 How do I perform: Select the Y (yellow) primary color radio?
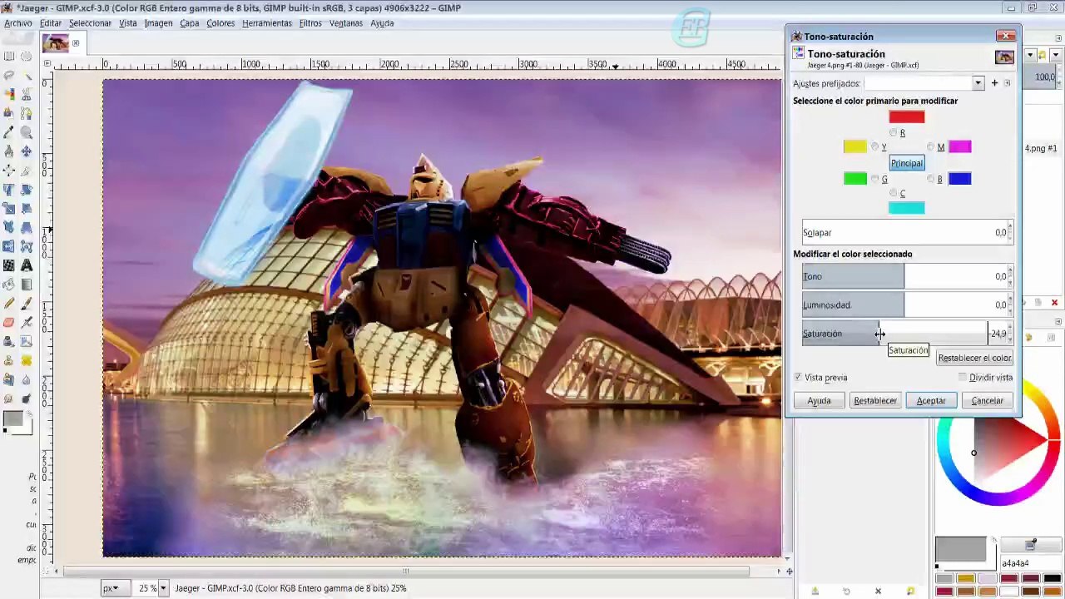pos(874,147)
